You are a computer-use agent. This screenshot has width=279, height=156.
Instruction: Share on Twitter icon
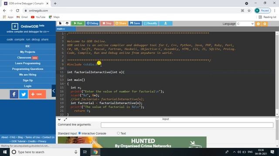[x=24, y=94]
